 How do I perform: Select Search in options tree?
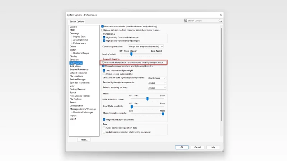tap(73, 103)
